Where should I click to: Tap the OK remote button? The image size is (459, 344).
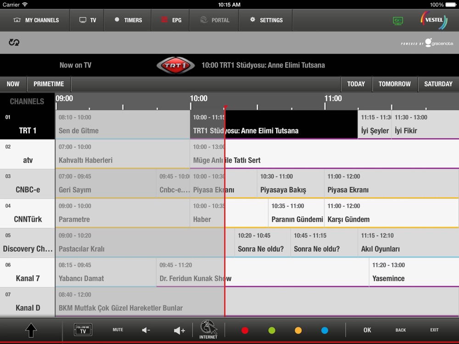click(x=367, y=330)
